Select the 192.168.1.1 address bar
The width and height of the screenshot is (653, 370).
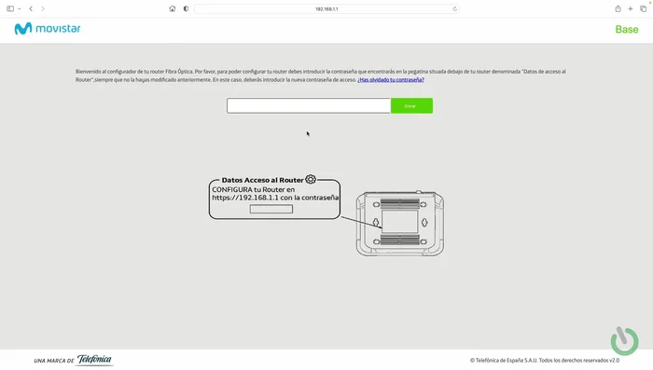pos(326,8)
